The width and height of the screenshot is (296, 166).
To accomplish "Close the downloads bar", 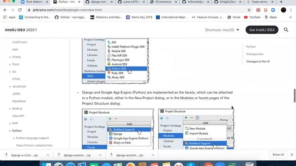I will (292, 155).
